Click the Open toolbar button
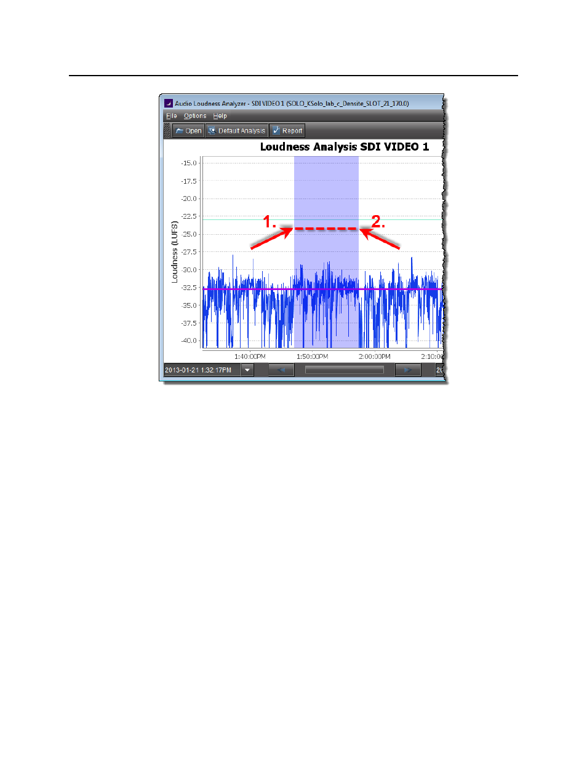 click(x=188, y=131)
